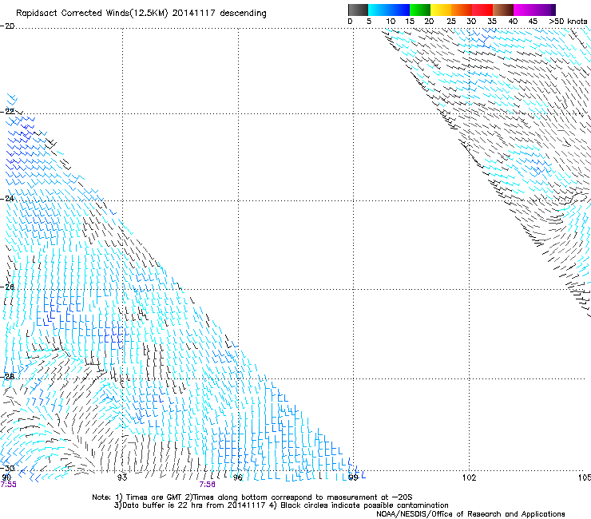Select the green 15-20 knots color band
Screen dimensions: 591x519
pos(420,10)
